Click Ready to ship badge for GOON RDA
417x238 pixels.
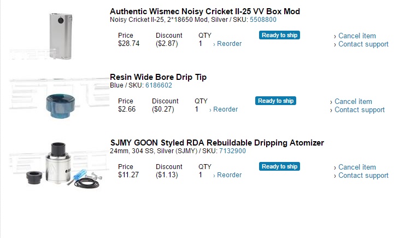279,166
